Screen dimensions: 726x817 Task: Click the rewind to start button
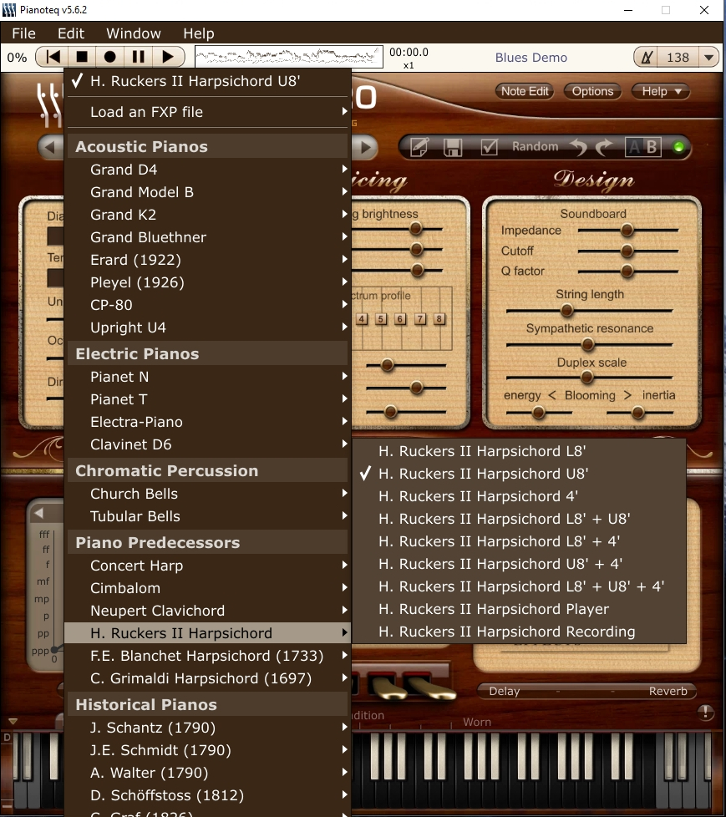[x=53, y=57]
